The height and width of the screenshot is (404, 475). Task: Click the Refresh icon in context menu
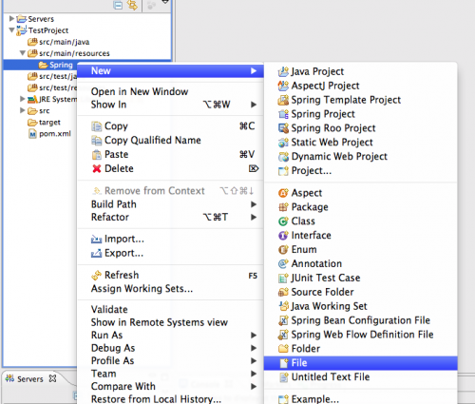click(x=96, y=275)
